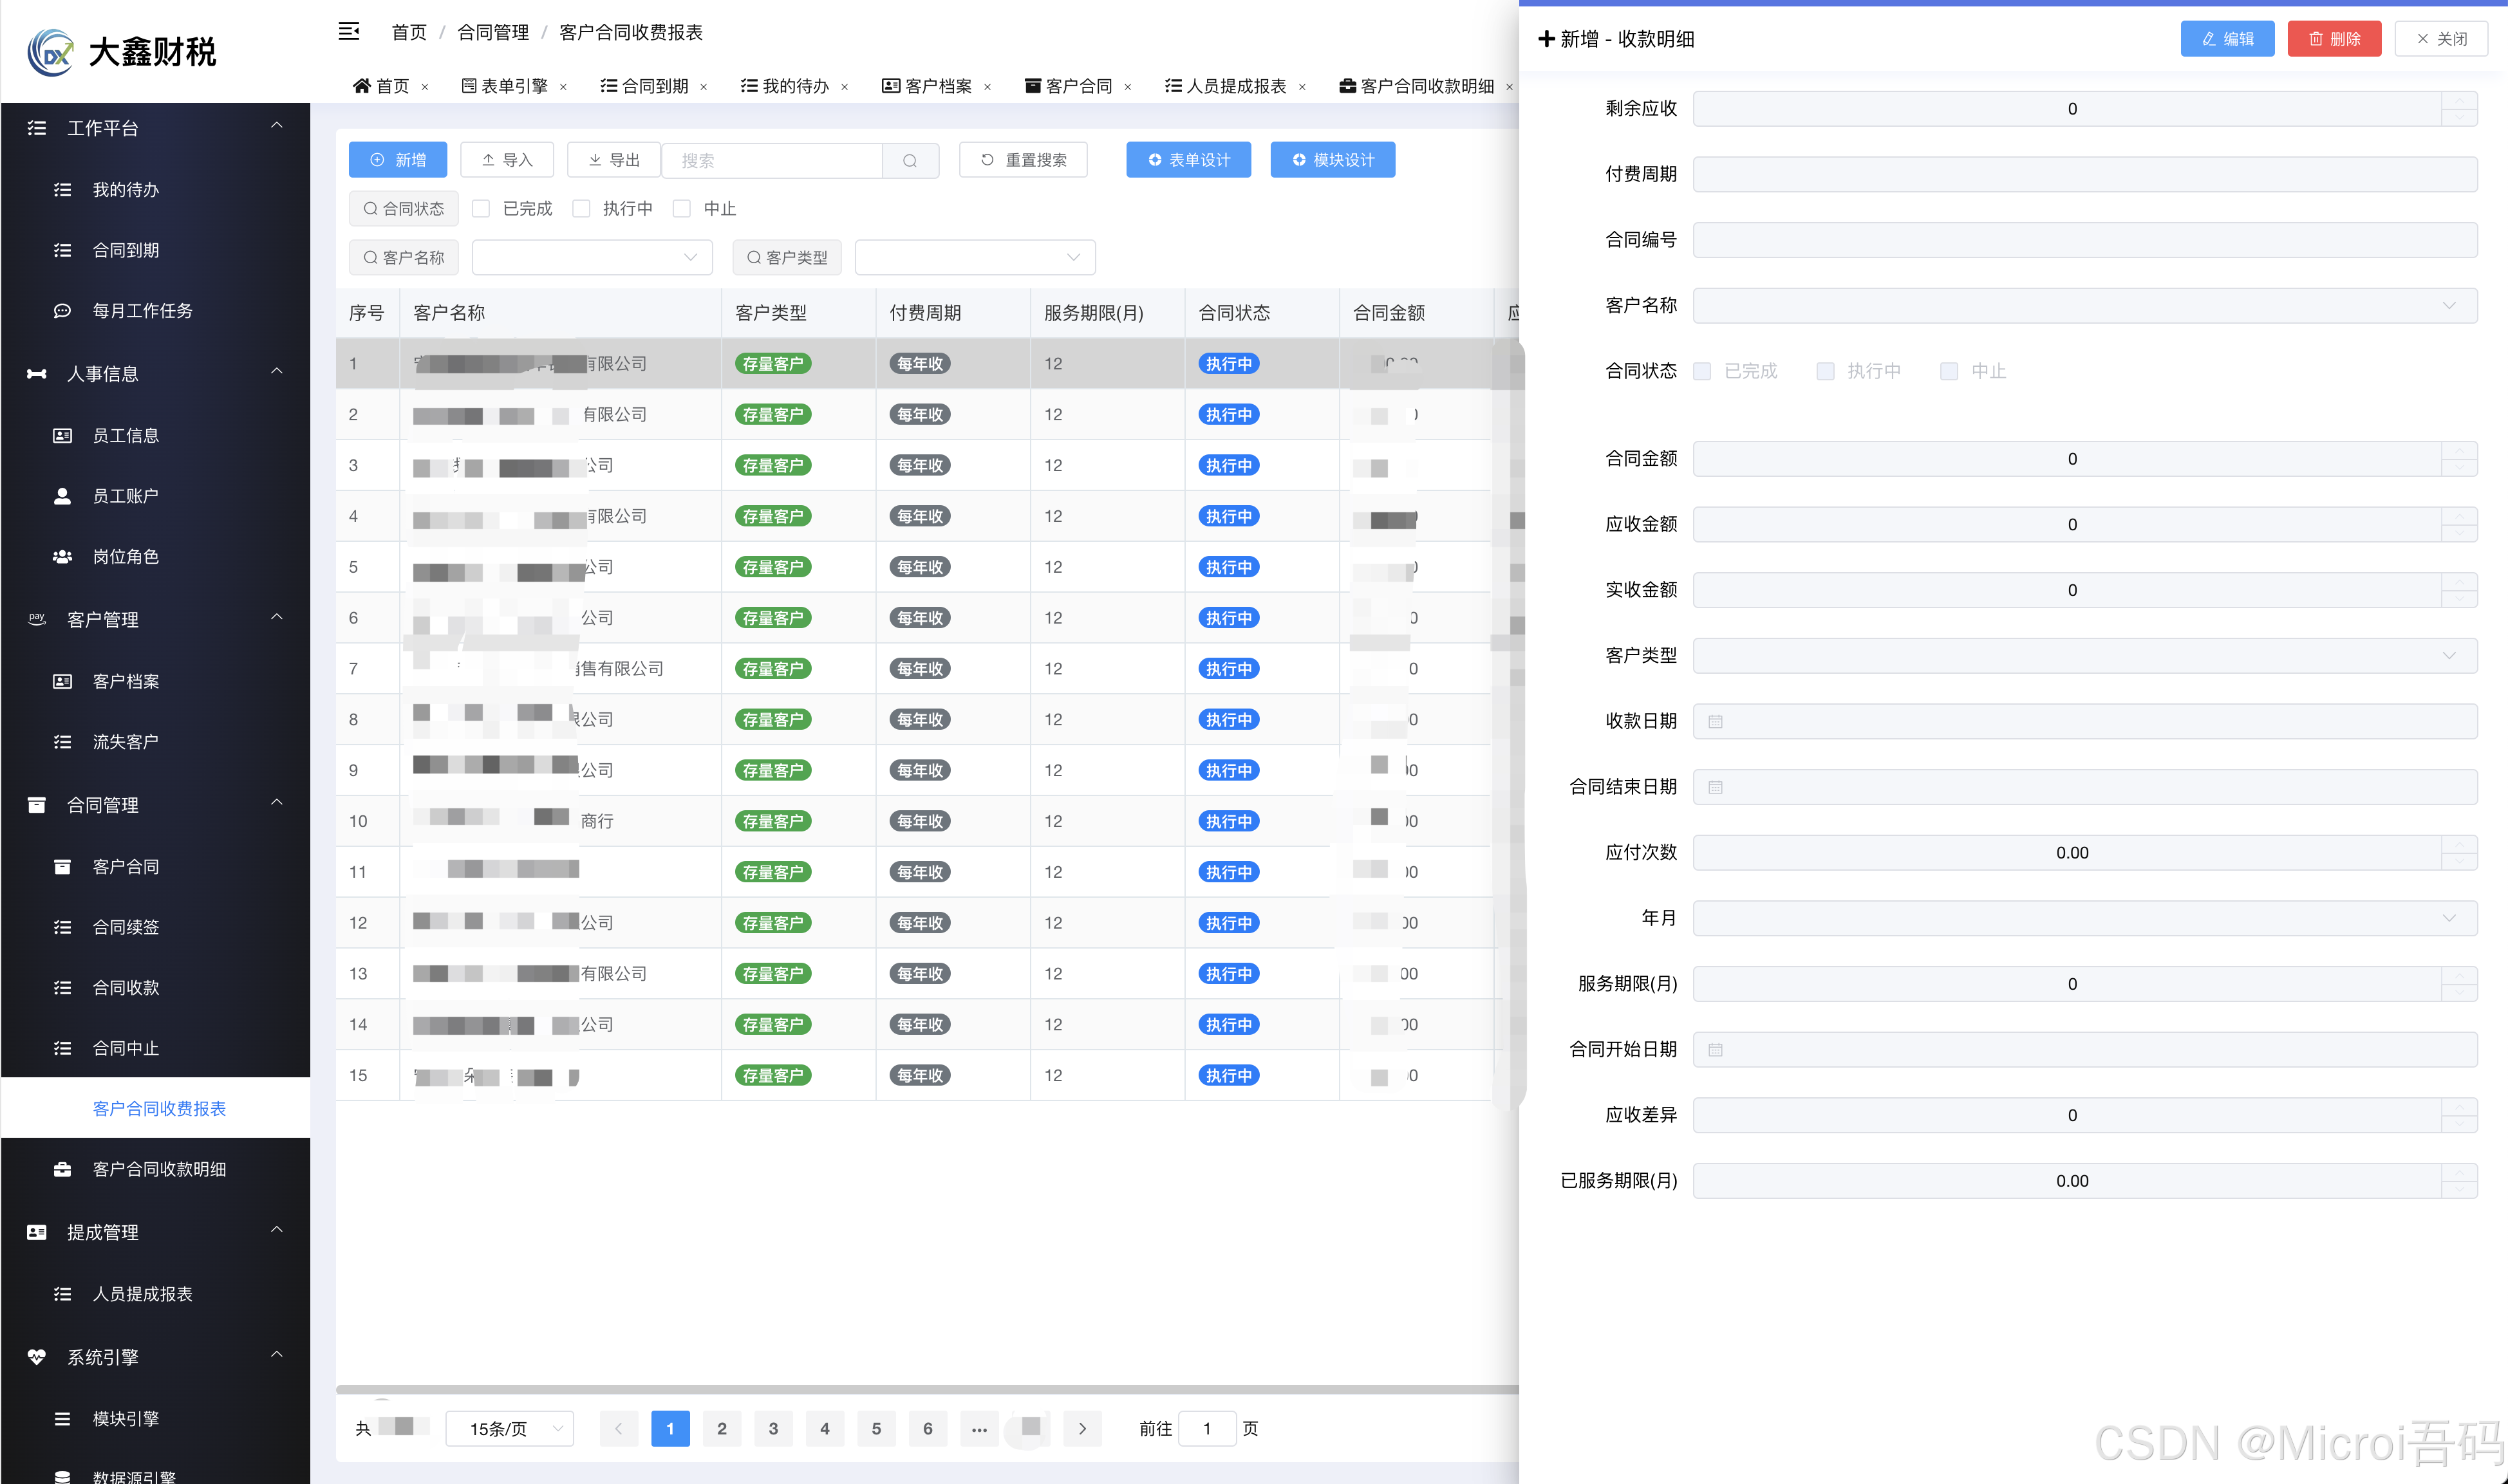Image resolution: width=2508 pixels, height=1484 pixels.
Task: Click the 客户合同收款明细 briefcase icon in sidebar
Action: 62,1169
